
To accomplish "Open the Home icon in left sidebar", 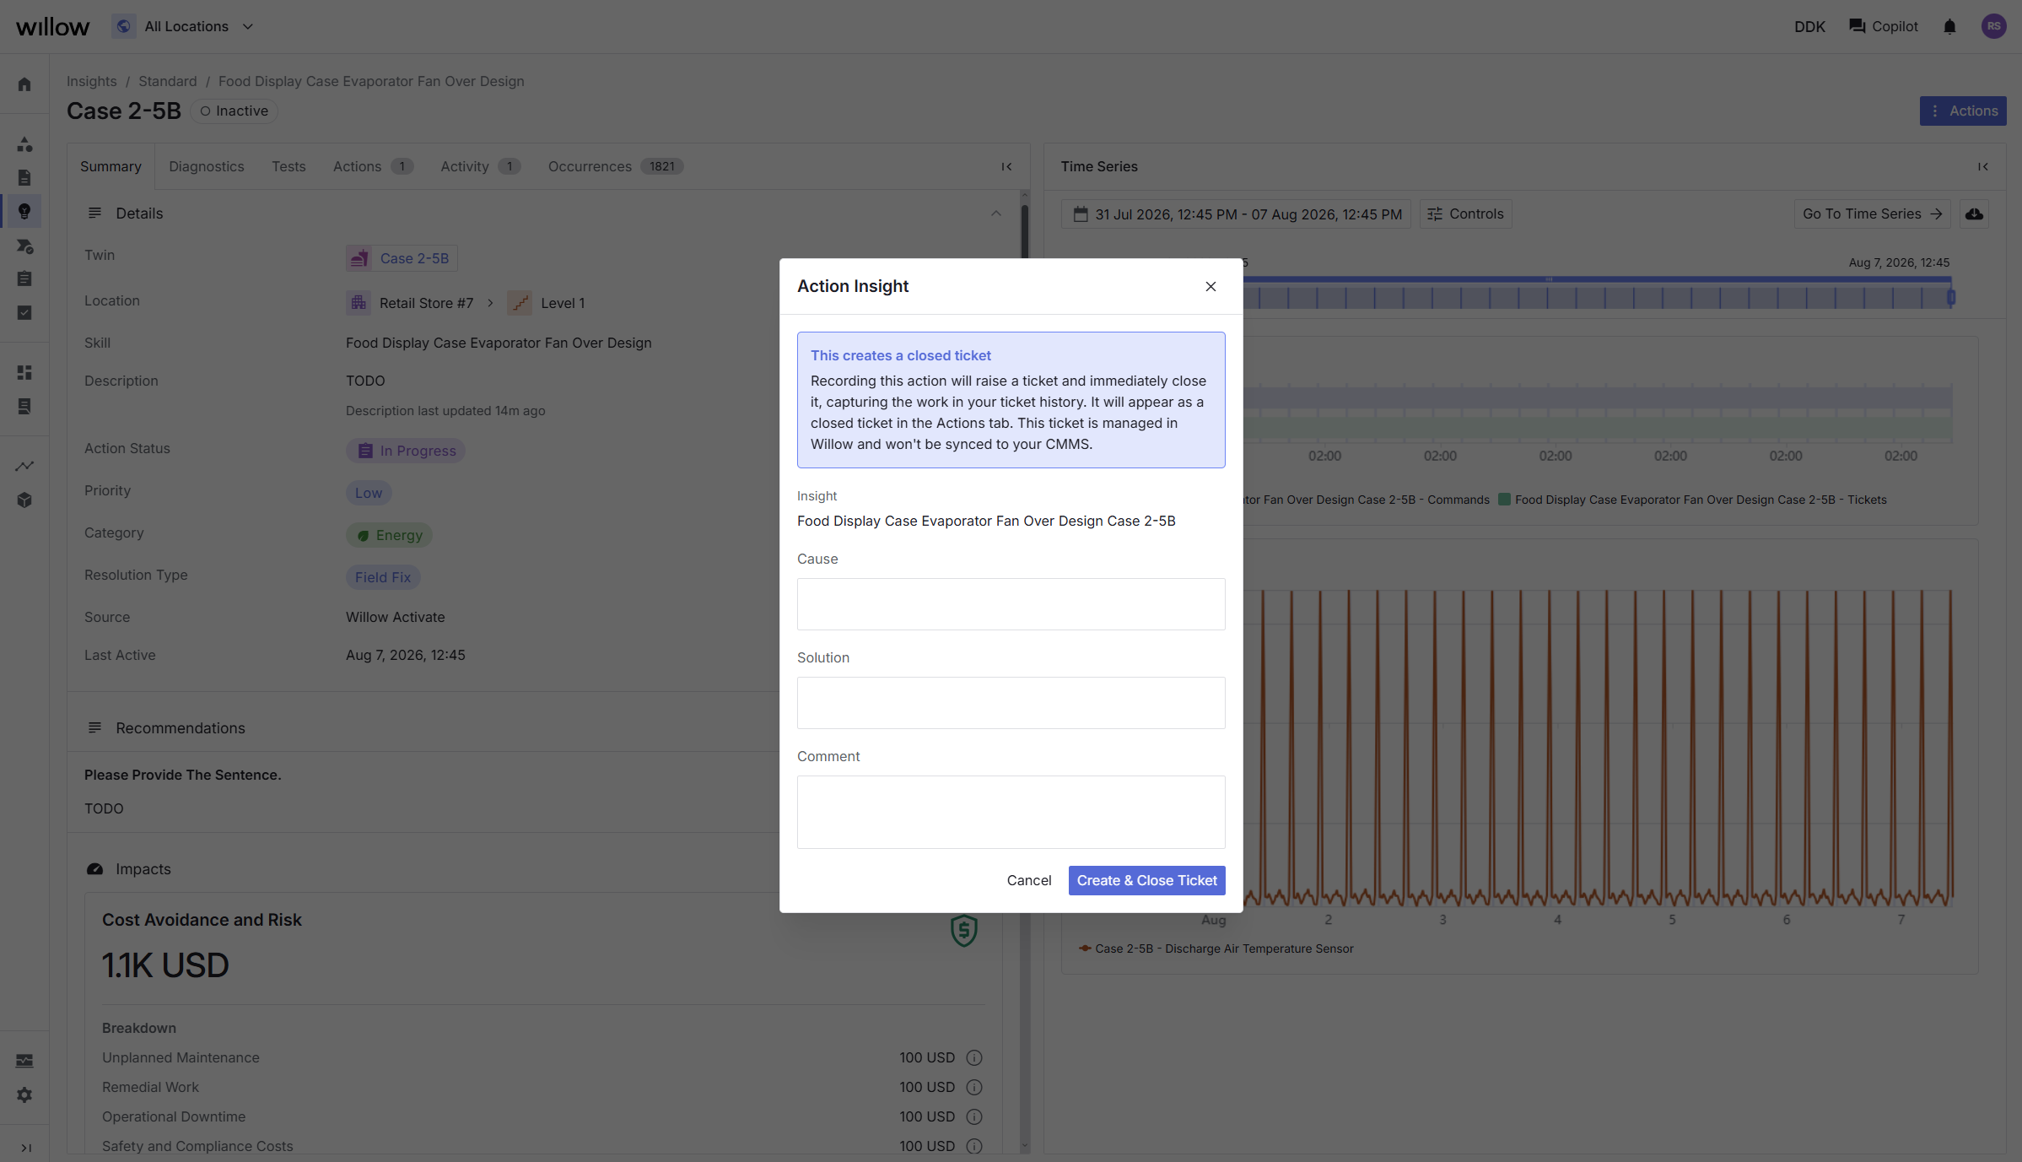I will tap(24, 84).
